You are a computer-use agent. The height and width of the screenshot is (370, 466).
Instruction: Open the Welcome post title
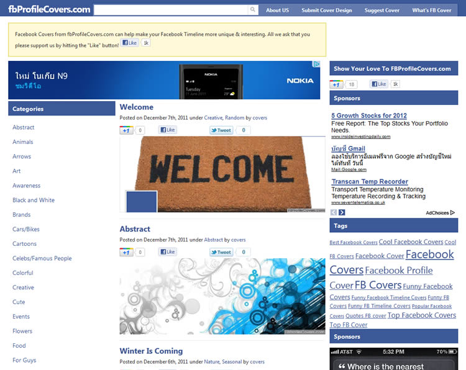click(136, 107)
